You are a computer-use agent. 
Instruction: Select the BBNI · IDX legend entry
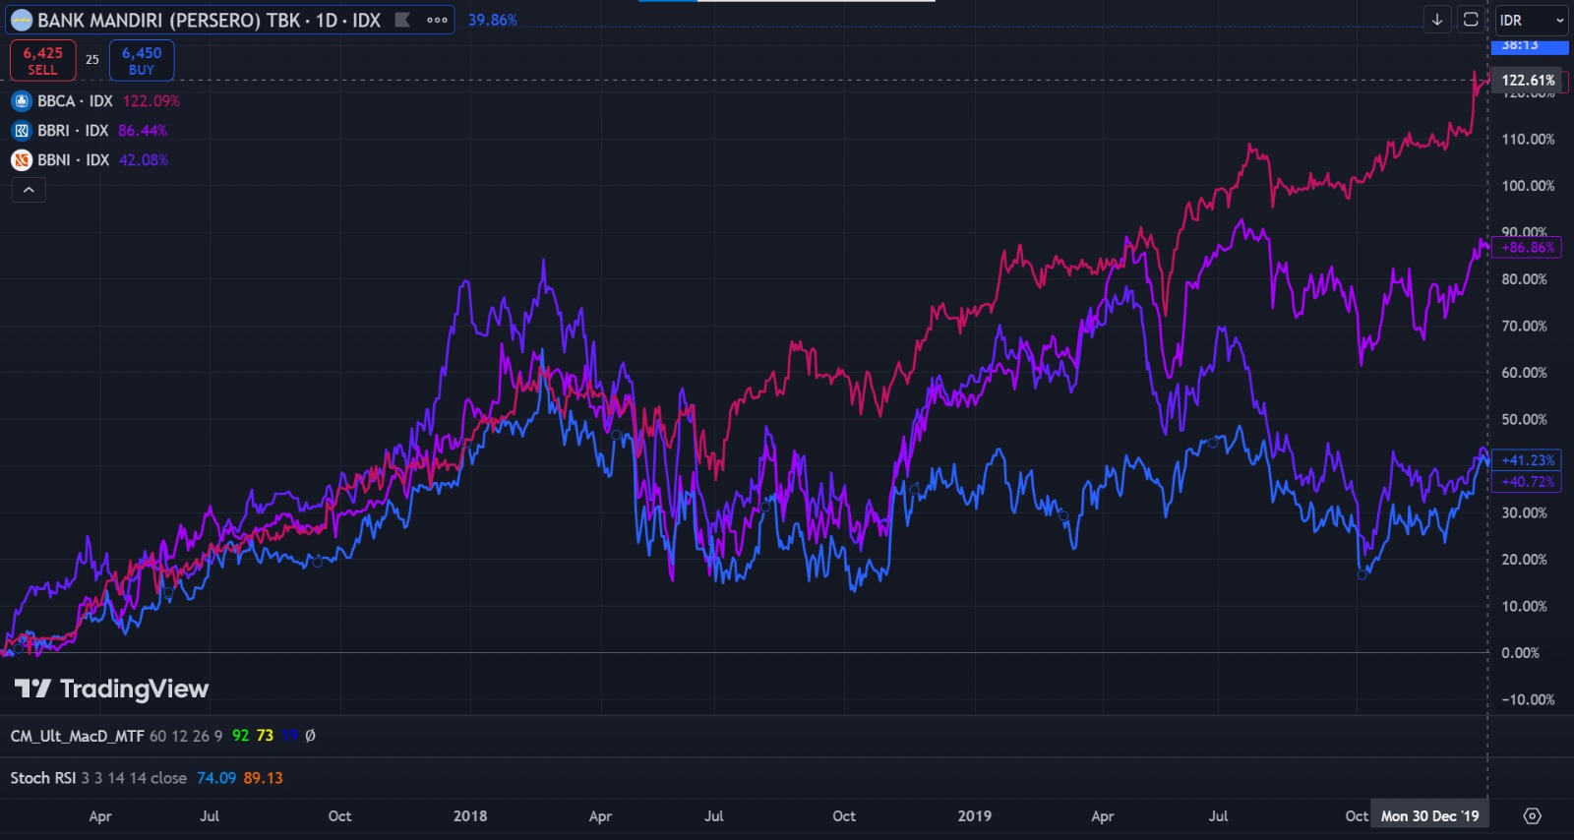tap(74, 160)
